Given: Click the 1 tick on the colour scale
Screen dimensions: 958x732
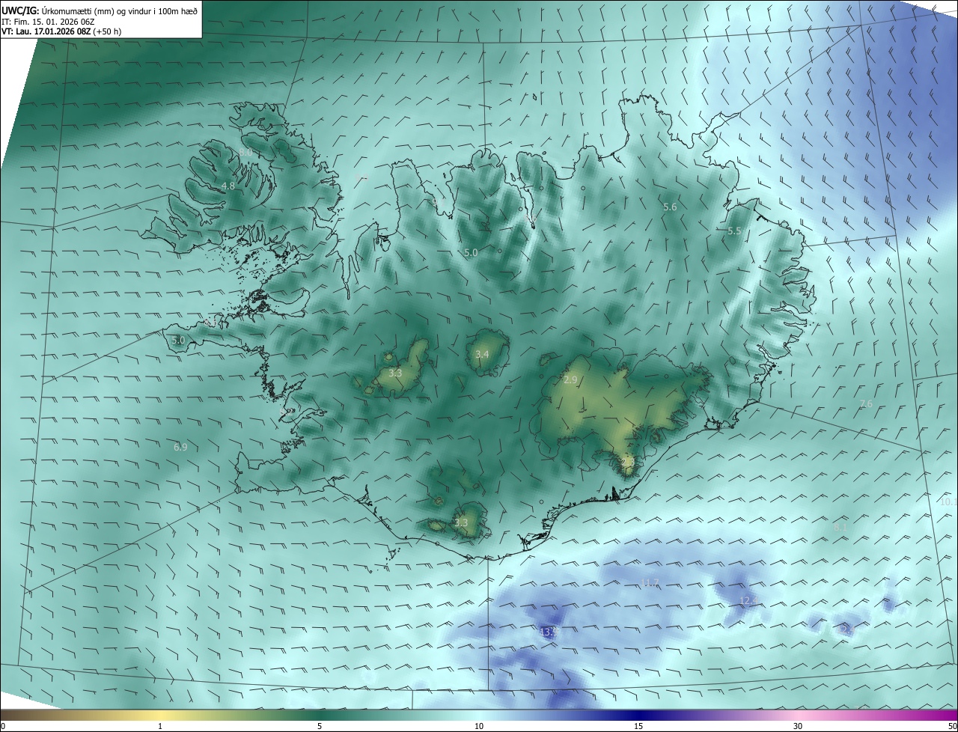Looking at the screenshot, I should click(160, 726).
